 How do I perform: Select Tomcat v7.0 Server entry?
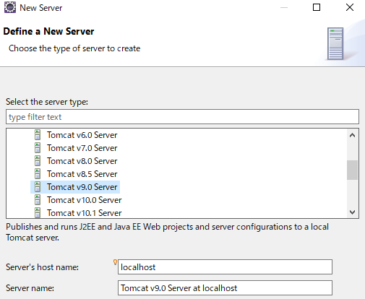click(82, 148)
